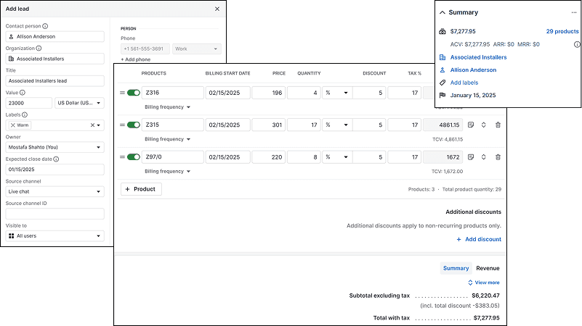Click the label tag icon in Summary
This screenshot has height=326, width=582.
click(x=442, y=83)
